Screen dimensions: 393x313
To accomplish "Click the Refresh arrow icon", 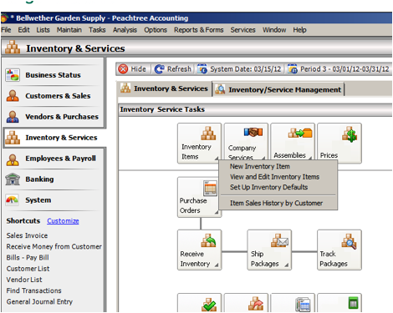I will 160,69.
